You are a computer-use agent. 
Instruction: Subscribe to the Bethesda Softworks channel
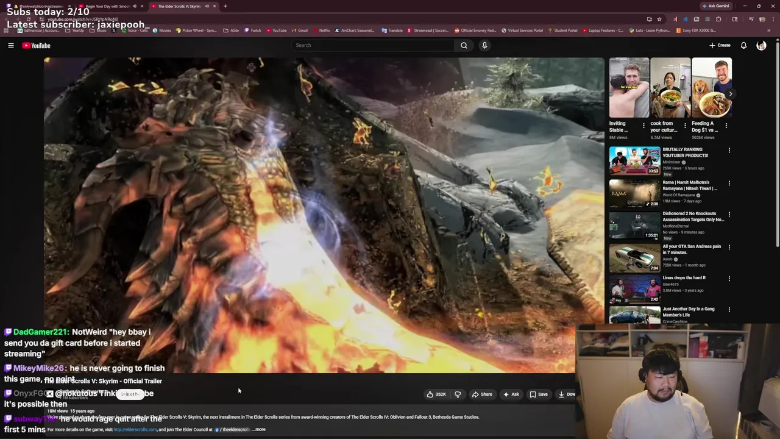tap(130, 394)
